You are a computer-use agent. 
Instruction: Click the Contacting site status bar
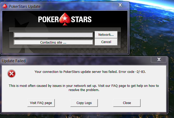pyautogui.click(x=53, y=42)
